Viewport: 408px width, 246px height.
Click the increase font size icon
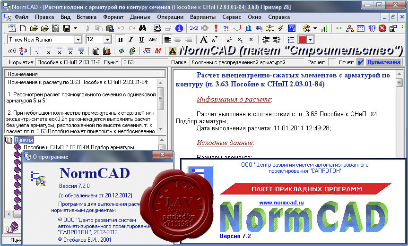[203, 40]
